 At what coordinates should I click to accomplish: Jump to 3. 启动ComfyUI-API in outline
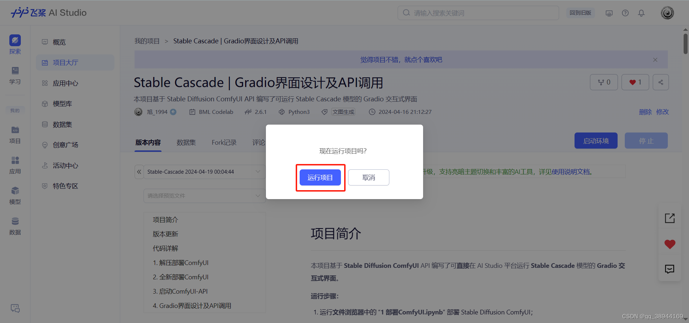[x=181, y=291]
